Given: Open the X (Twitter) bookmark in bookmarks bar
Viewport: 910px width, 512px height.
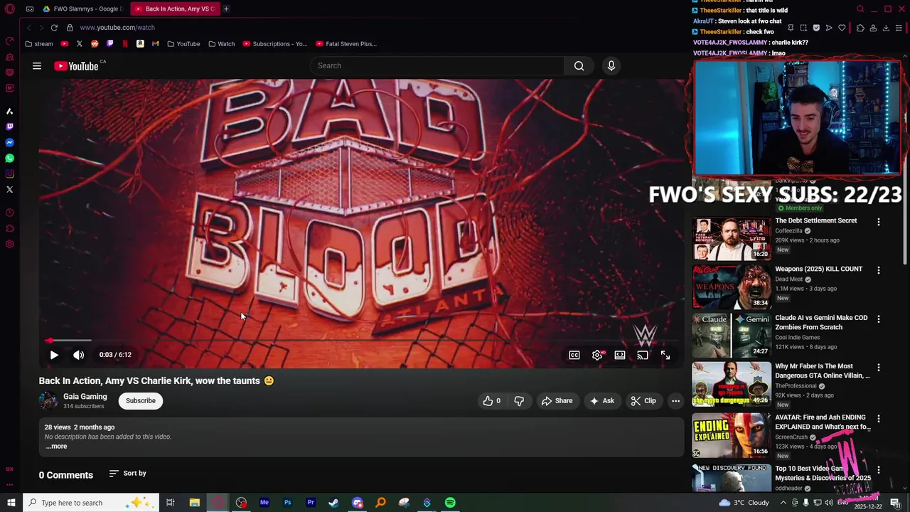Looking at the screenshot, I should point(79,44).
